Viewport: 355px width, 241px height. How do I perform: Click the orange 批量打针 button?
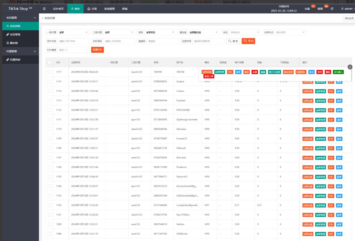[97, 50]
